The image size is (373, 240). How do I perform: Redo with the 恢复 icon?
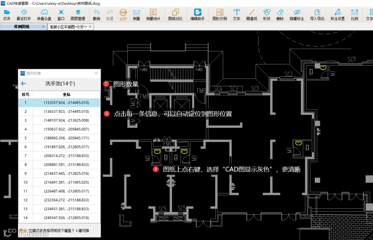[x=110, y=15]
